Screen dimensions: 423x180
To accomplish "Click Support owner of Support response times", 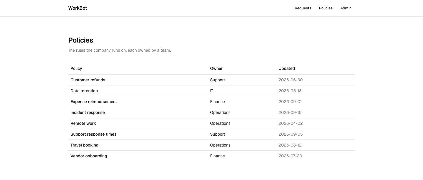I will [x=217, y=134].
